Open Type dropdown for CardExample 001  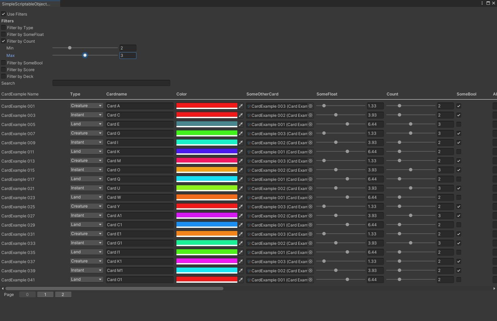pyautogui.click(x=86, y=106)
